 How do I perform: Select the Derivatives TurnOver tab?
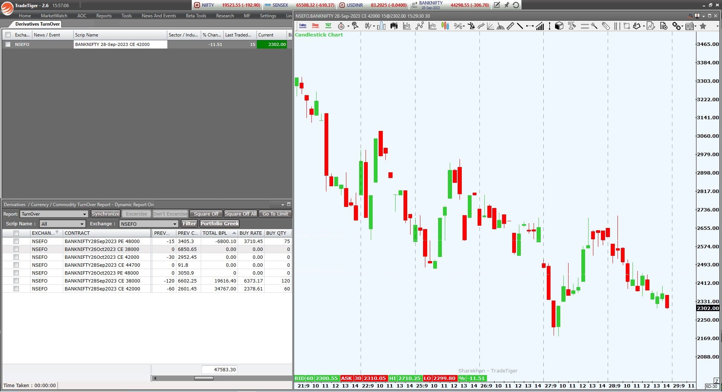[x=37, y=24]
